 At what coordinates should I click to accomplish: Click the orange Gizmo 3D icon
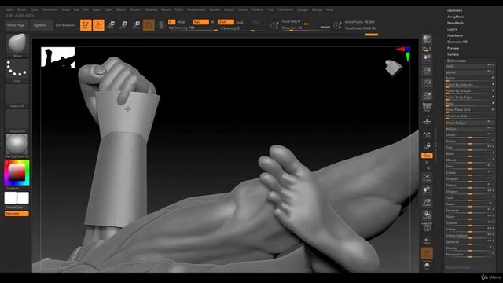pos(149,25)
